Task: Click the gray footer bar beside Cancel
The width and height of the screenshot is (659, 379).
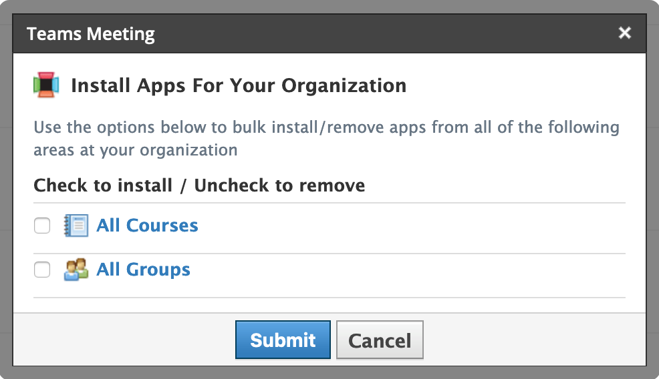Action: tap(535, 340)
